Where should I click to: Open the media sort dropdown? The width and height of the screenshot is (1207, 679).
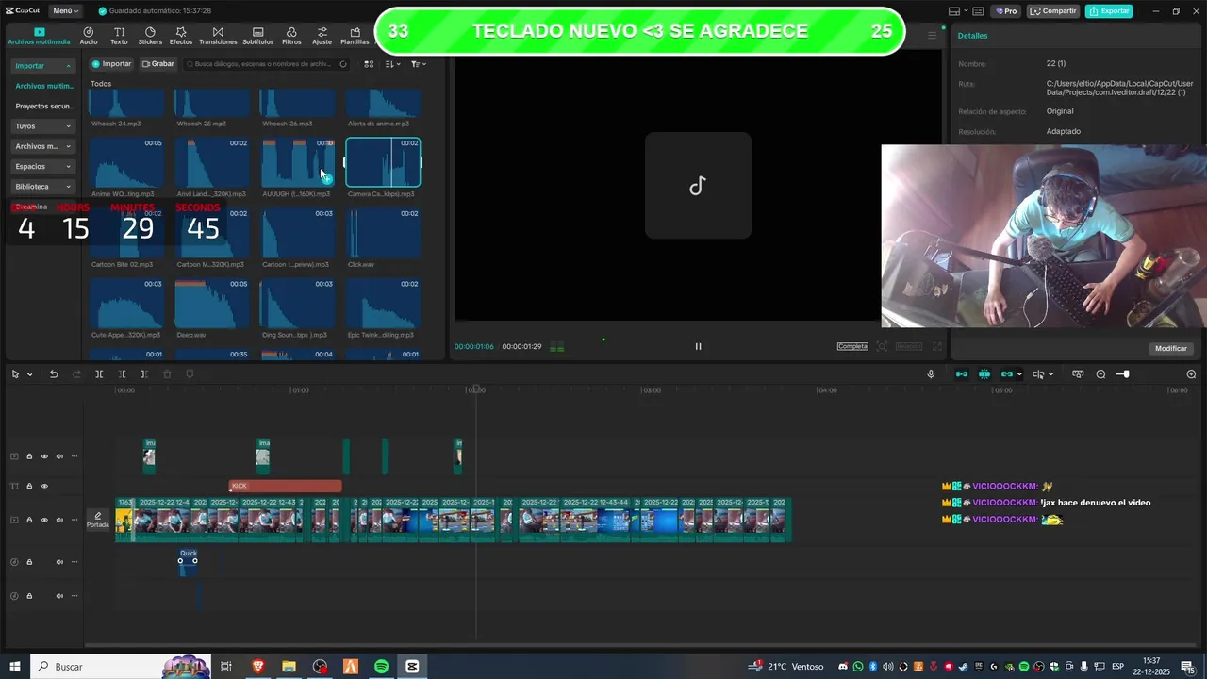coord(393,64)
